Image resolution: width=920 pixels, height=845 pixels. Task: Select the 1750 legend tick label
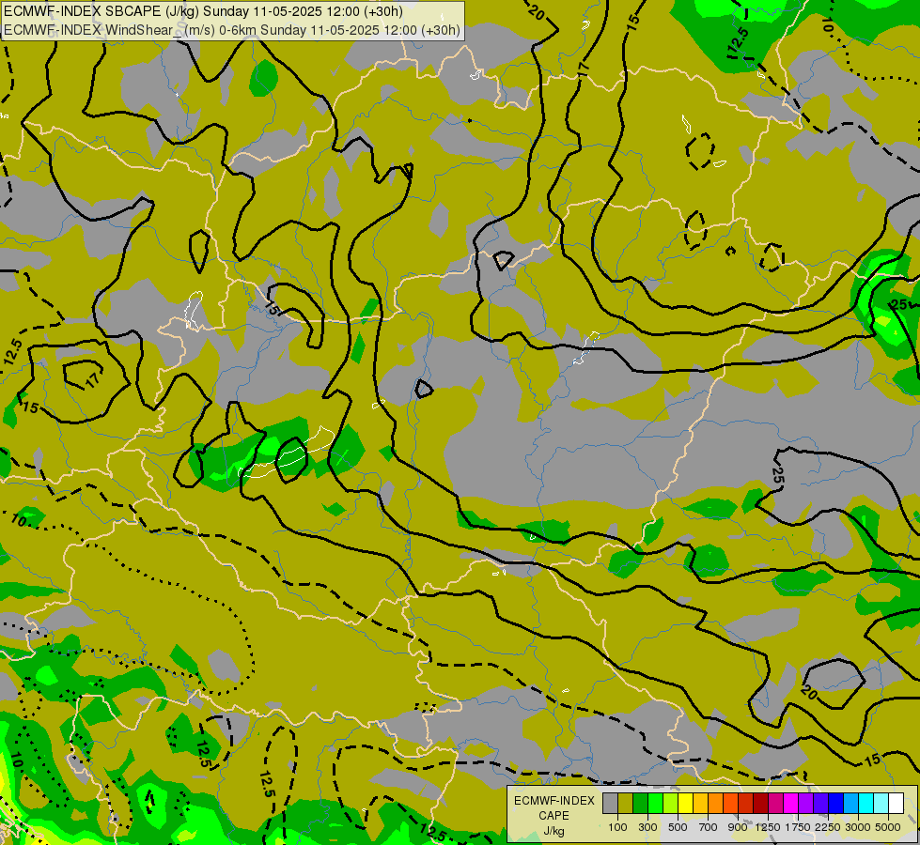pyautogui.click(x=798, y=827)
